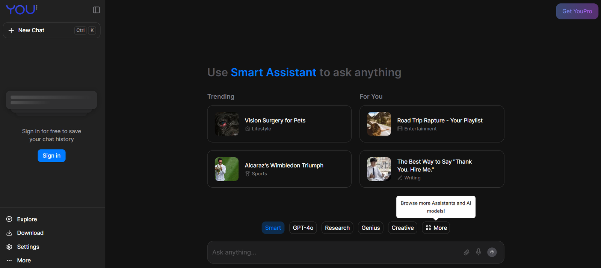Expand the sidebar More options menu
Viewport: 601px width, 268px height.
[x=24, y=260]
